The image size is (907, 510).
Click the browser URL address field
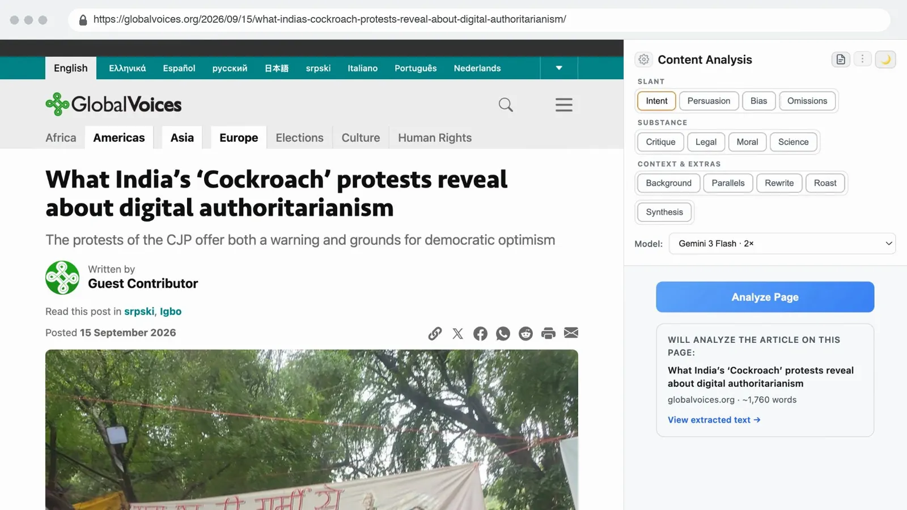click(x=479, y=20)
